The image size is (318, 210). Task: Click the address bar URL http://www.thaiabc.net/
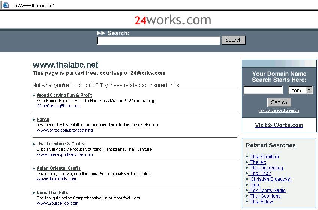pos(32,6)
